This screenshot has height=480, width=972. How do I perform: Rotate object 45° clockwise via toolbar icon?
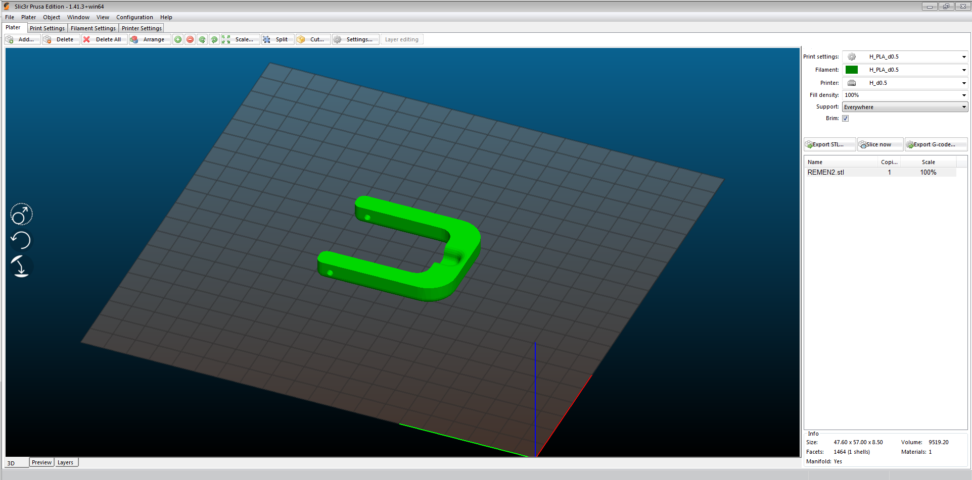(214, 39)
